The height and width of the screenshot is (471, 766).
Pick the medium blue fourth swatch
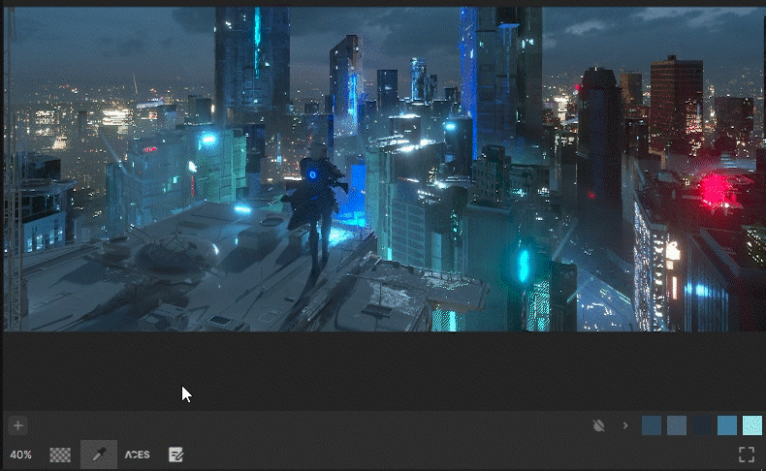(x=727, y=425)
